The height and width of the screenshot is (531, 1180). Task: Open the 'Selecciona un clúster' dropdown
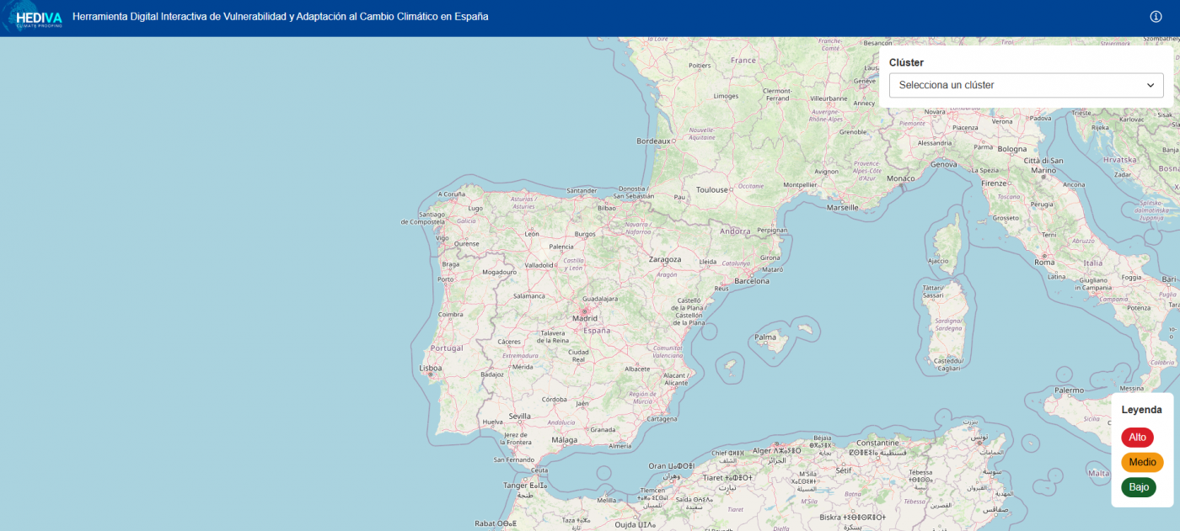(1025, 85)
